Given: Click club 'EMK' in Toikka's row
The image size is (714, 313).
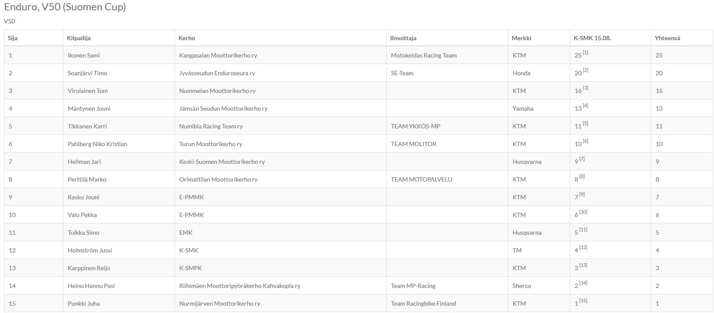Looking at the screenshot, I should 186,233.
